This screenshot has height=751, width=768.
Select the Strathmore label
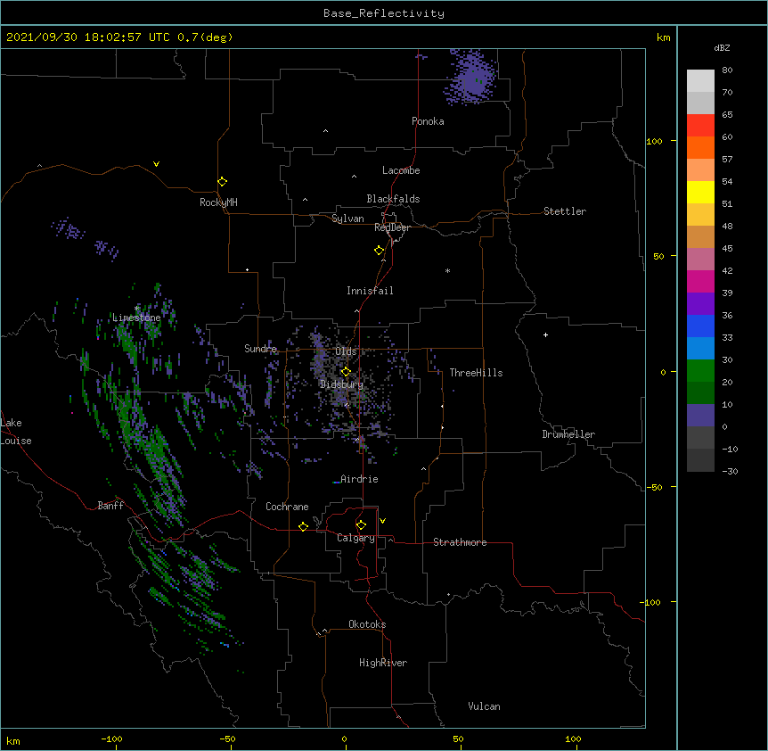pyautogui.click(x=460, y=542)
